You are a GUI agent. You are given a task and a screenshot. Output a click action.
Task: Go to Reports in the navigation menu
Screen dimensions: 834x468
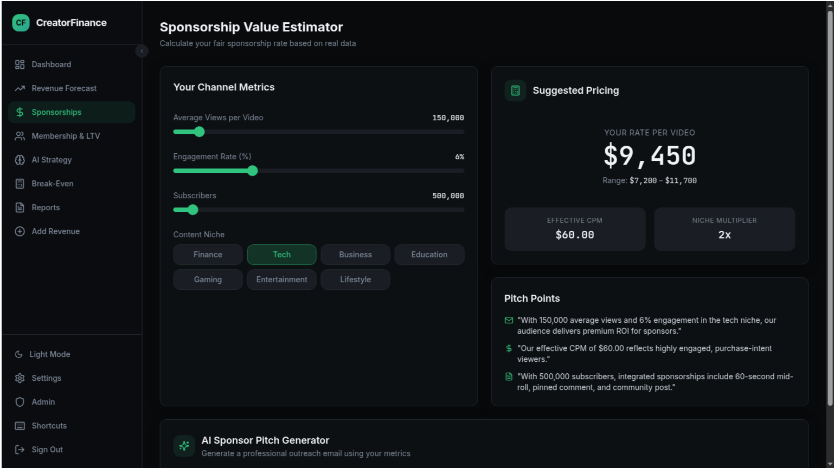(20, 207)
